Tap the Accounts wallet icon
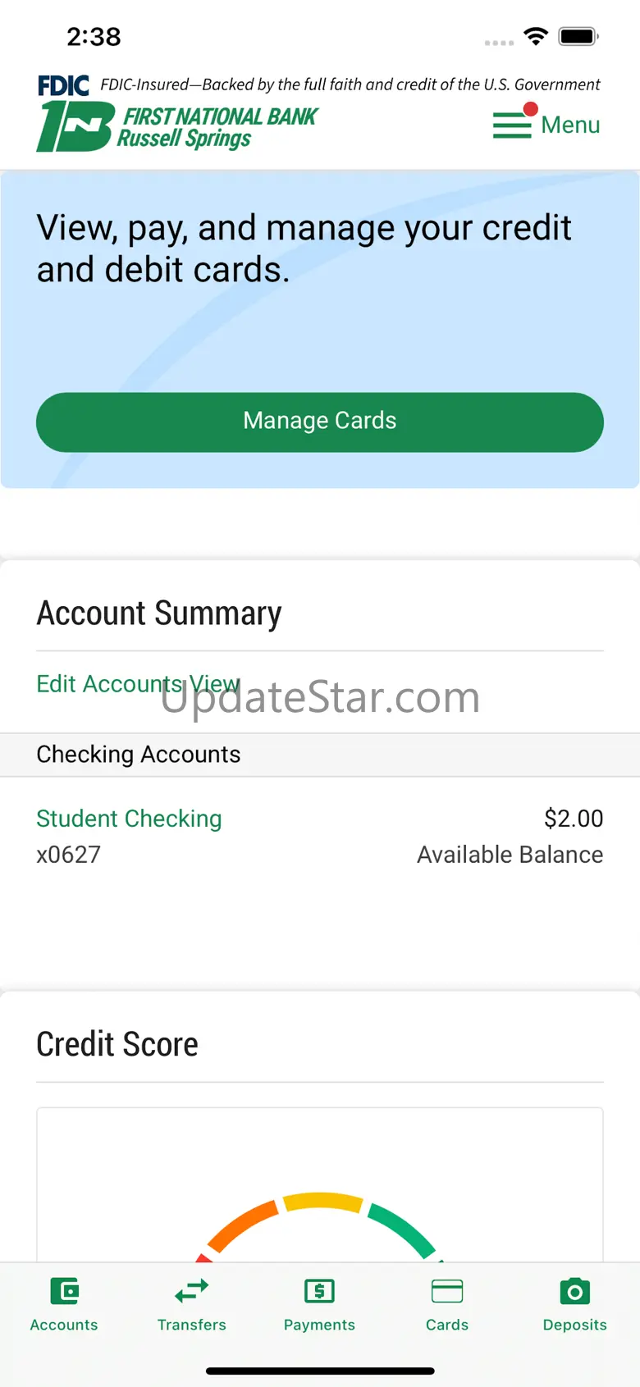The height and width of the screenshot is (1387, 640). point(64,1291)
